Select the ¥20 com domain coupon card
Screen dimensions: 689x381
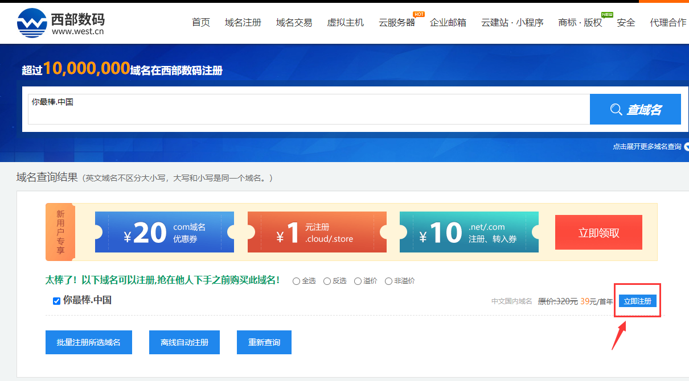pos(165,232)
